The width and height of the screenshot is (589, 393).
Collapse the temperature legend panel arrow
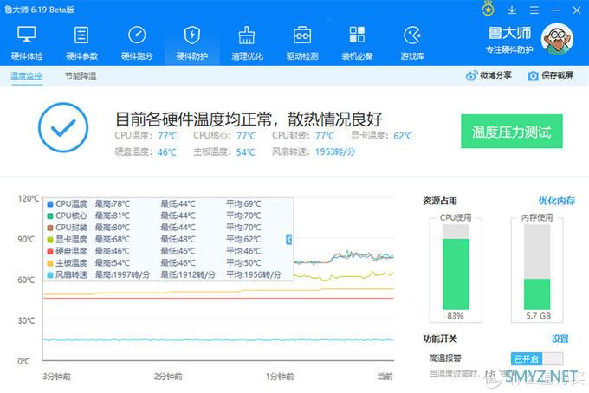[x=288, y=239]
